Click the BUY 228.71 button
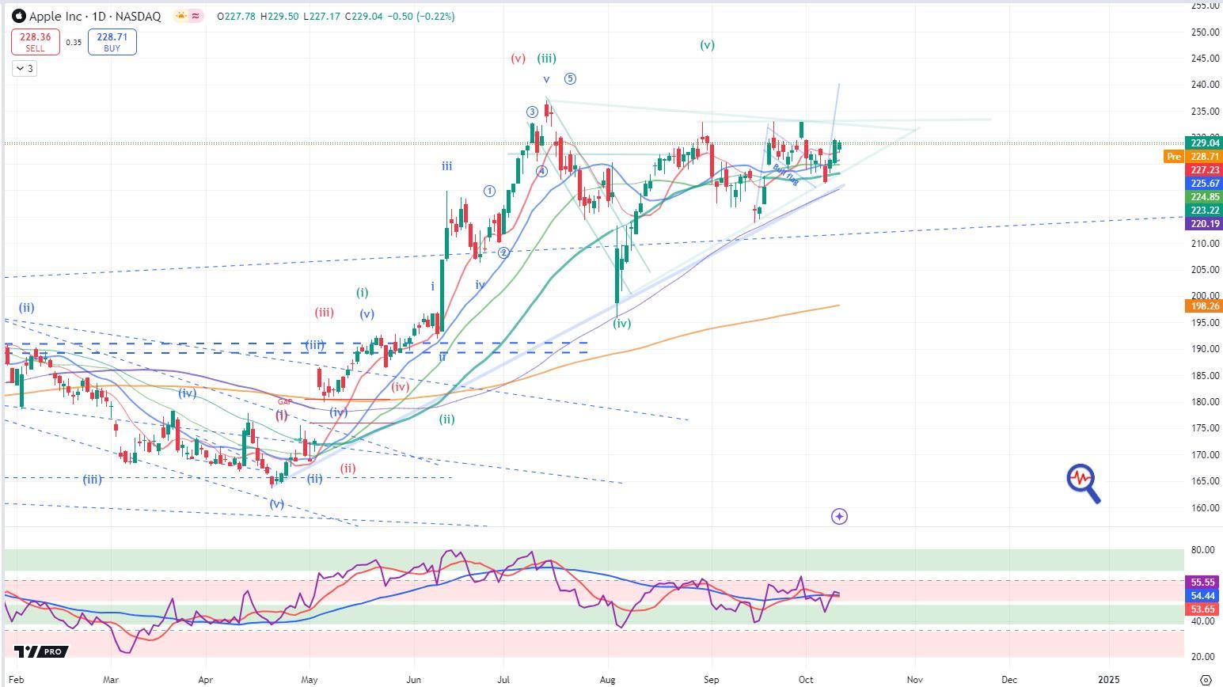 coord(112,42)
